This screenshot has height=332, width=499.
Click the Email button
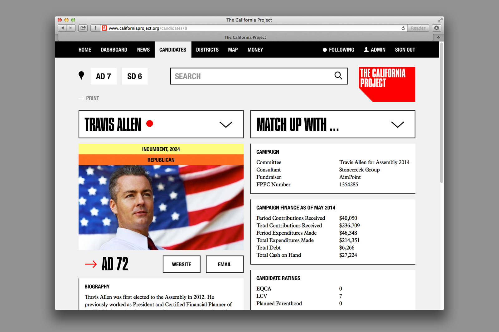[x=225, y=264]
